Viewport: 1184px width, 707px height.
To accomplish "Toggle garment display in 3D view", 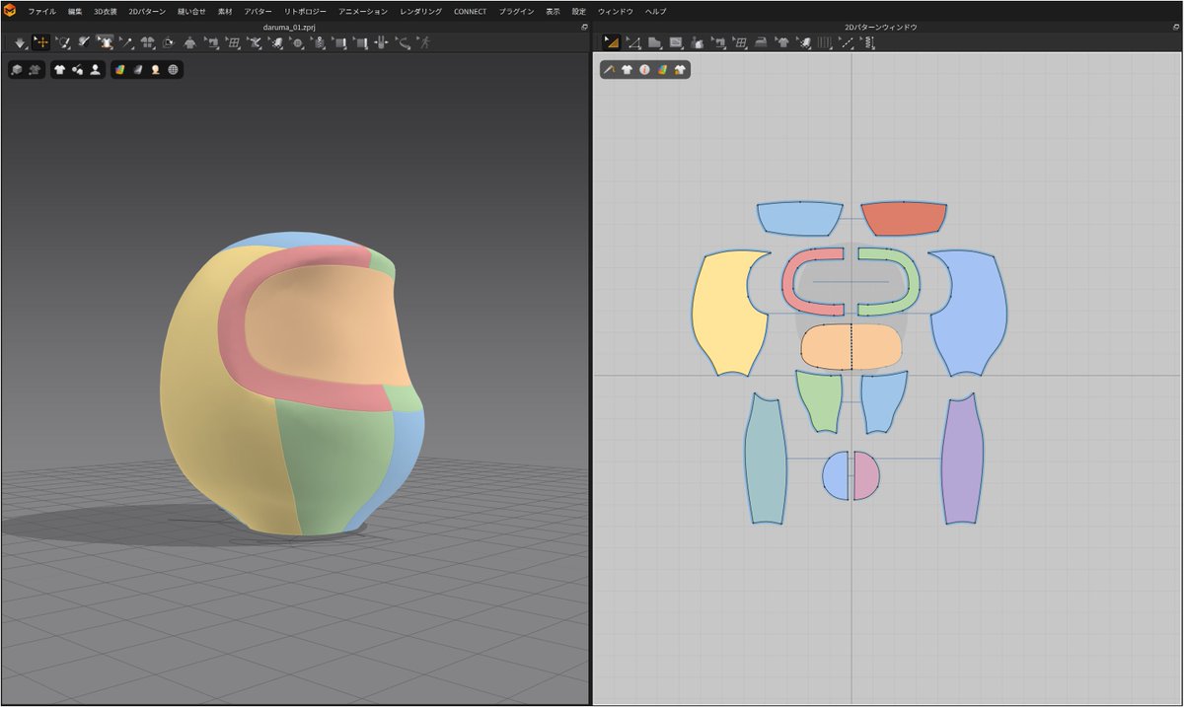I will point(59,70).
